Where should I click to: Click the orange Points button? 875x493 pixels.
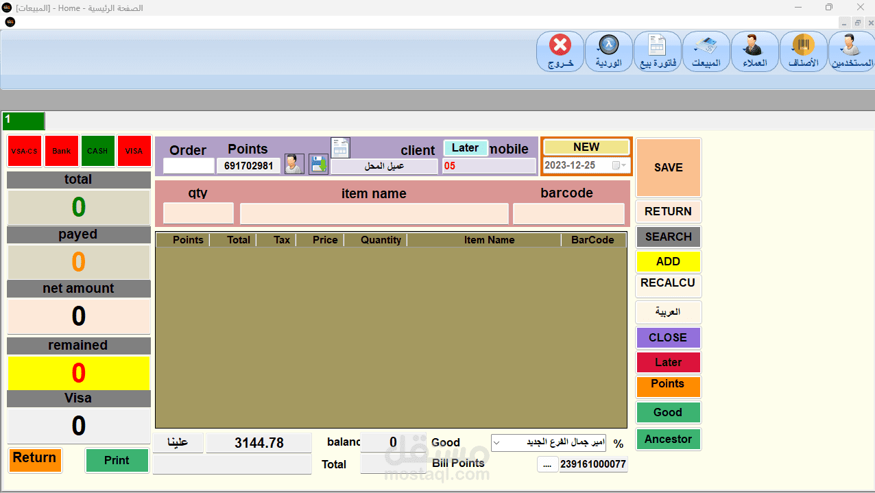click(669, 387)
